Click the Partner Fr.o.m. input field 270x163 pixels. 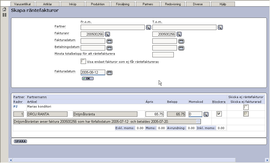113,28
